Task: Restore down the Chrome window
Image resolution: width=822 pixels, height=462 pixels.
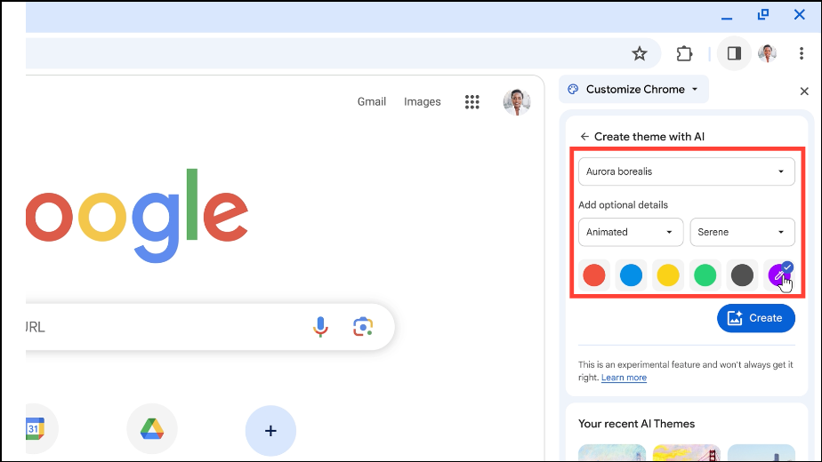Action: pyautogui.click(x=763, y=15)
